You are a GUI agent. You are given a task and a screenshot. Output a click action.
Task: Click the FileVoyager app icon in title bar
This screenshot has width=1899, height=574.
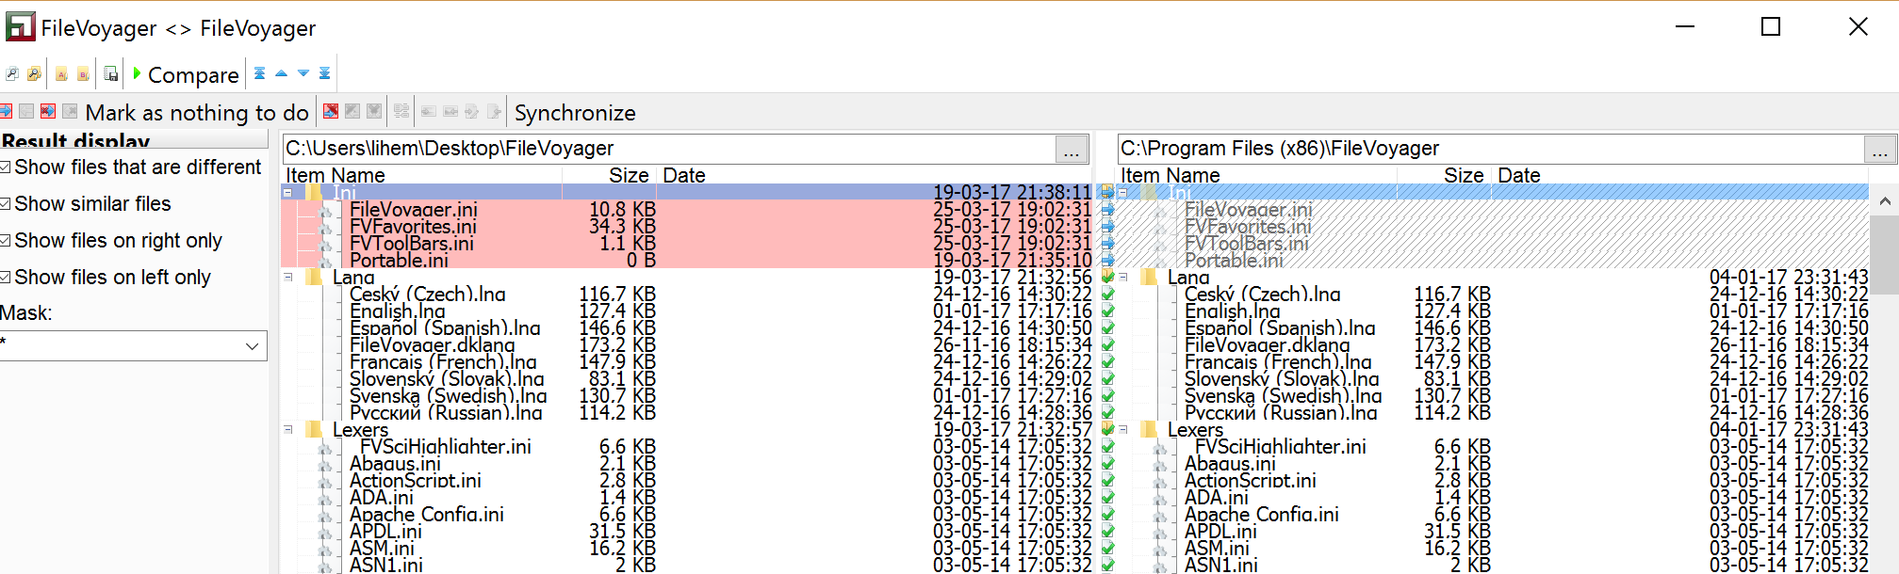click(20, 26)
